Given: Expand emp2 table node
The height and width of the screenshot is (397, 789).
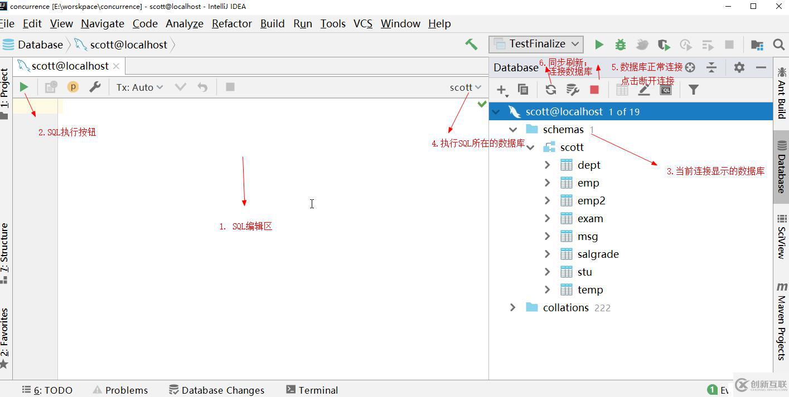Looking at the screenshot, I should pyautogui.click(x=548, y=201).
